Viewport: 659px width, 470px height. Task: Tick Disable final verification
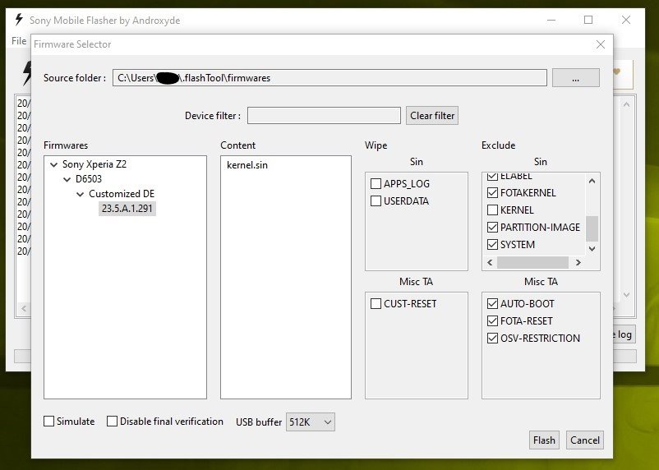(x=113, y=422)
